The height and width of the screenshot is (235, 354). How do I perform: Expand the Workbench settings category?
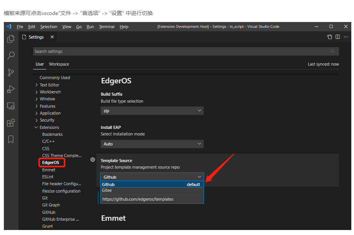click(50, 92)
